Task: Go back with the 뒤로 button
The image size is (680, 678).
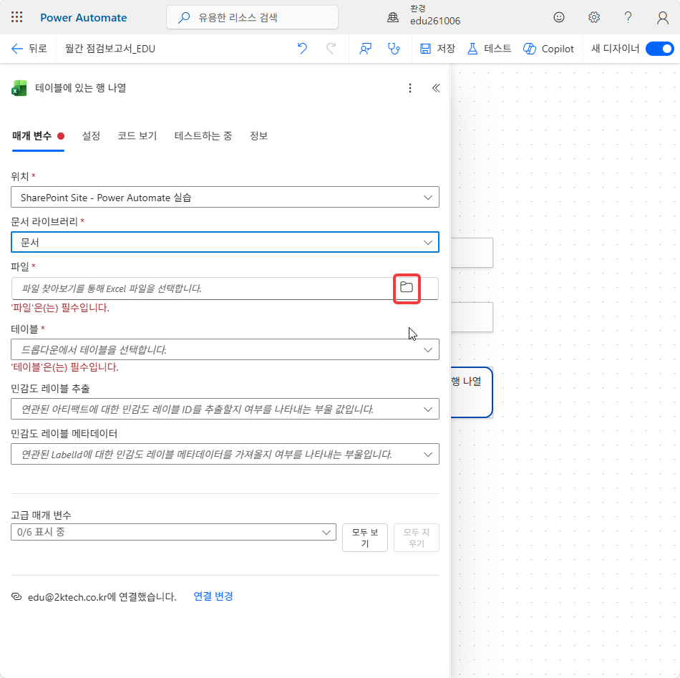Action: (29, 49)
